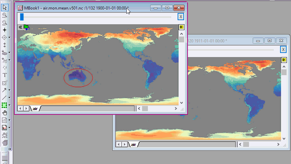Click the blue frame slider handle in MBook1
The width and height of the screenshot is (291, 164).
tap(22, 17)
